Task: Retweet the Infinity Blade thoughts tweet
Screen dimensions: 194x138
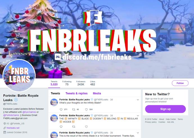Action: coord(74,109)
